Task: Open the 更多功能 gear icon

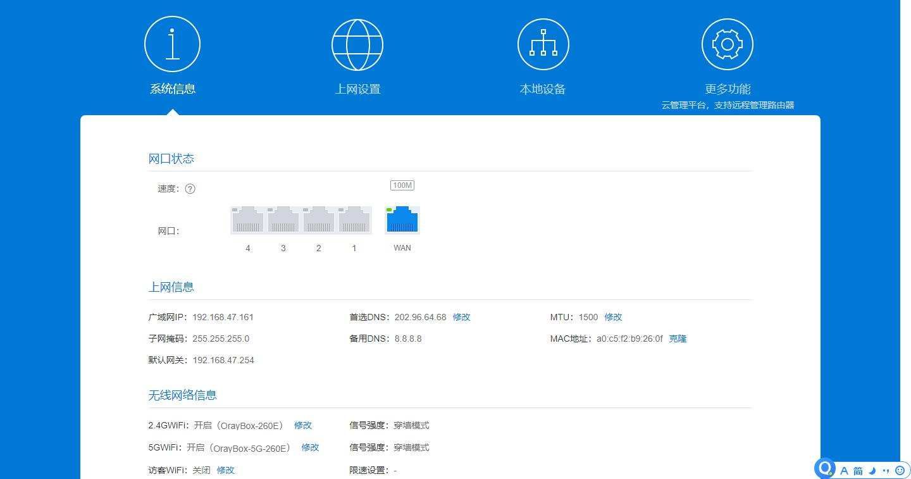Action: (727, 44)
